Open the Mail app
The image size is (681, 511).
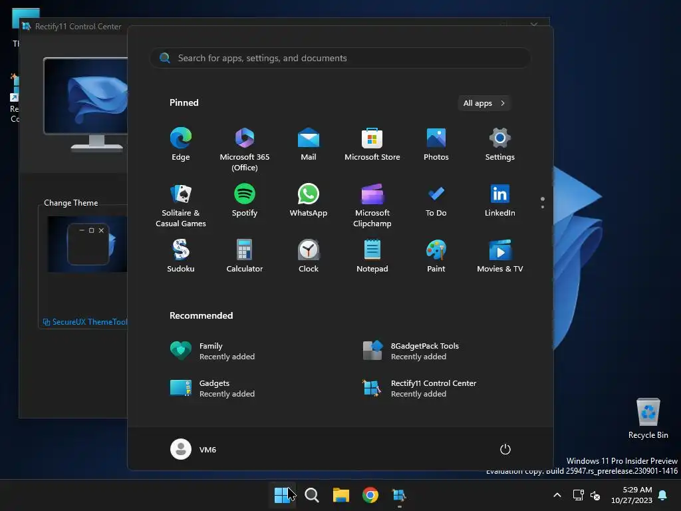(x=309, y=144)
